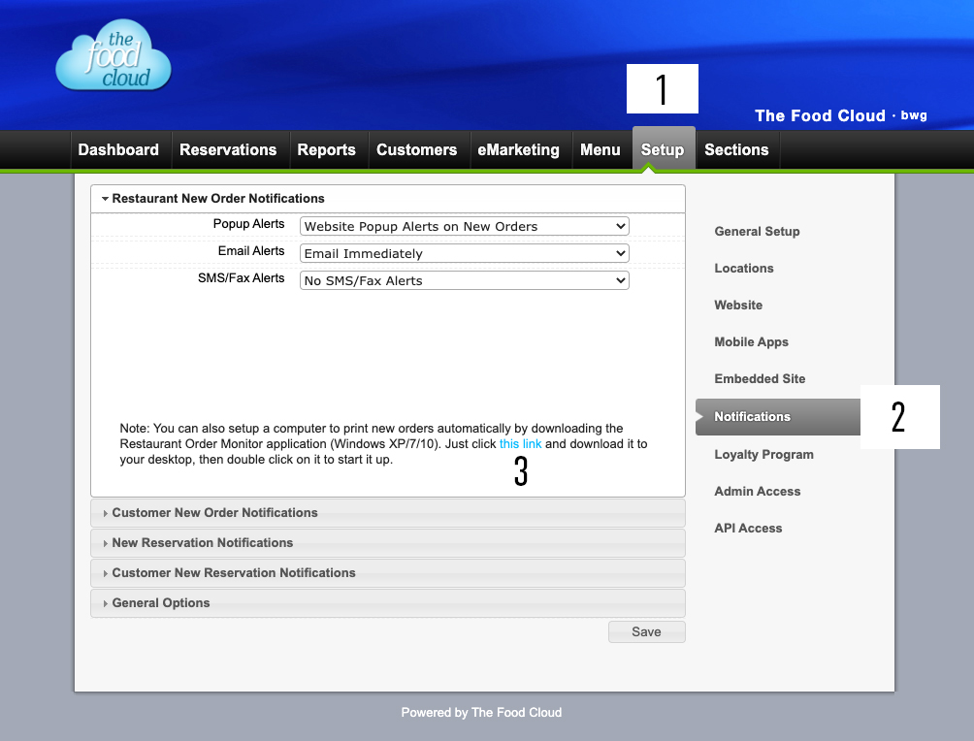The image size is (974, 741).
Task: Open the Popup Alerts dropdown
Action: pos(465,226)
